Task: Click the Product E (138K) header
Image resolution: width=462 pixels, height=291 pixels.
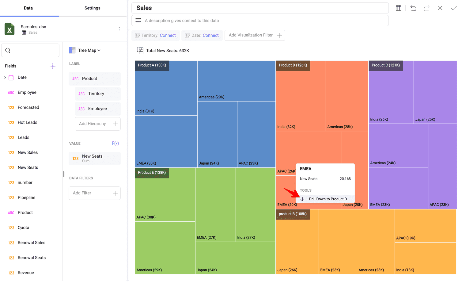Action: 152,173
